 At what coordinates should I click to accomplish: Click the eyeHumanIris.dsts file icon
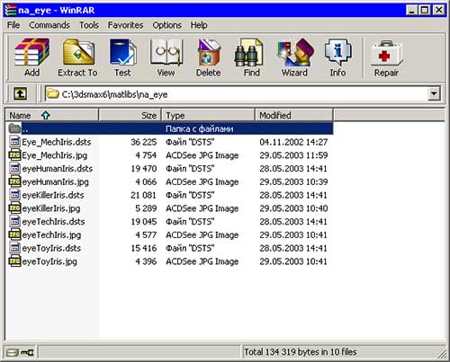[14, 168]
